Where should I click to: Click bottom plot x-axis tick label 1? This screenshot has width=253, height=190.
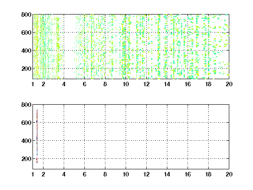33,174
